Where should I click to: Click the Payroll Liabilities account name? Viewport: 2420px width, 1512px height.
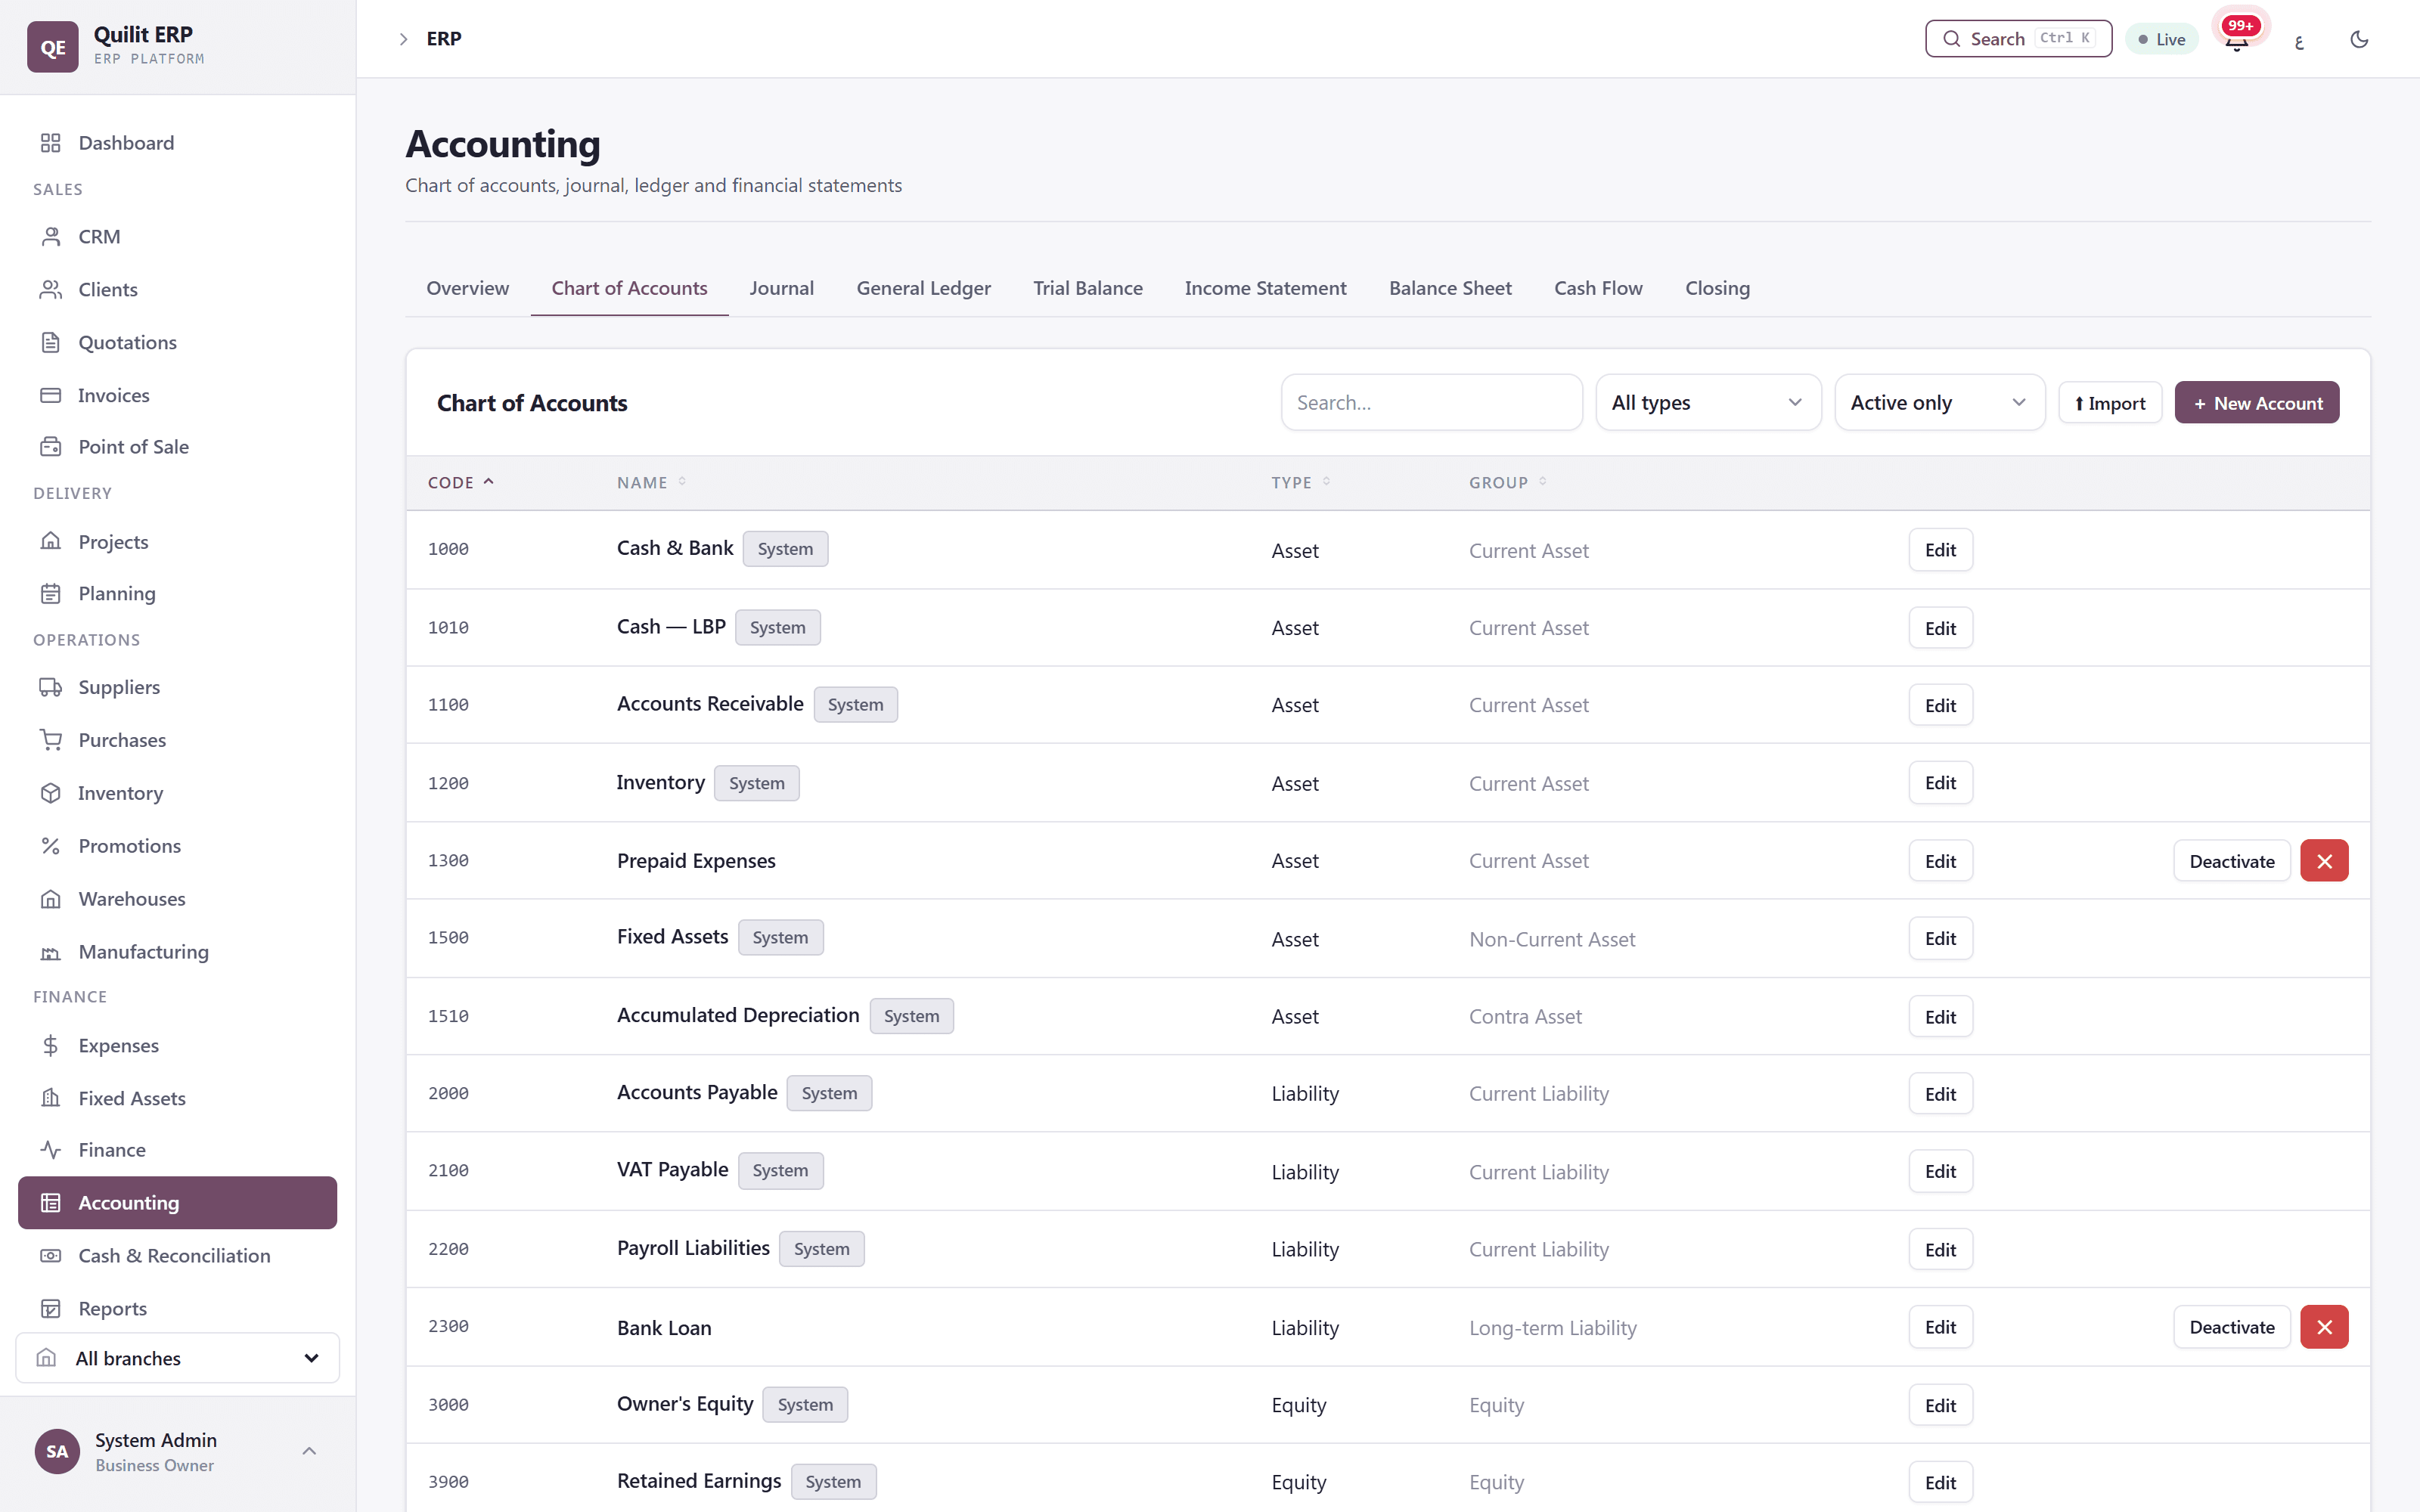(693, 1248)
